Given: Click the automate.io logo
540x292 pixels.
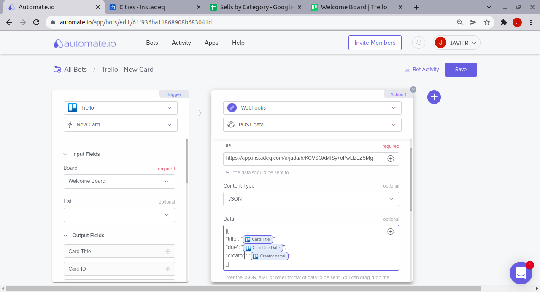Looking at the screenshot, I should coord(84,43).
